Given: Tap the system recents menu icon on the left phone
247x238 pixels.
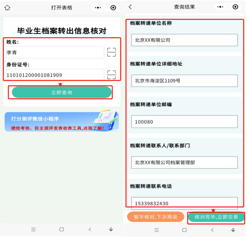Looking at the screenshot, I should click(34, 229).
